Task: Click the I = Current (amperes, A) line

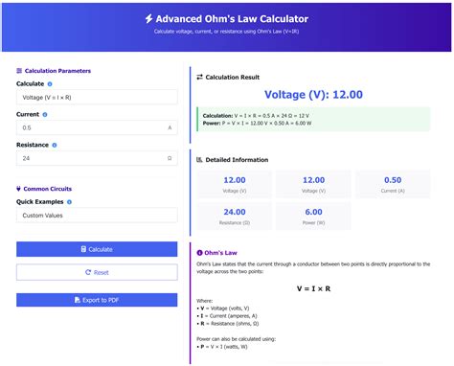Action: (227, 316)
